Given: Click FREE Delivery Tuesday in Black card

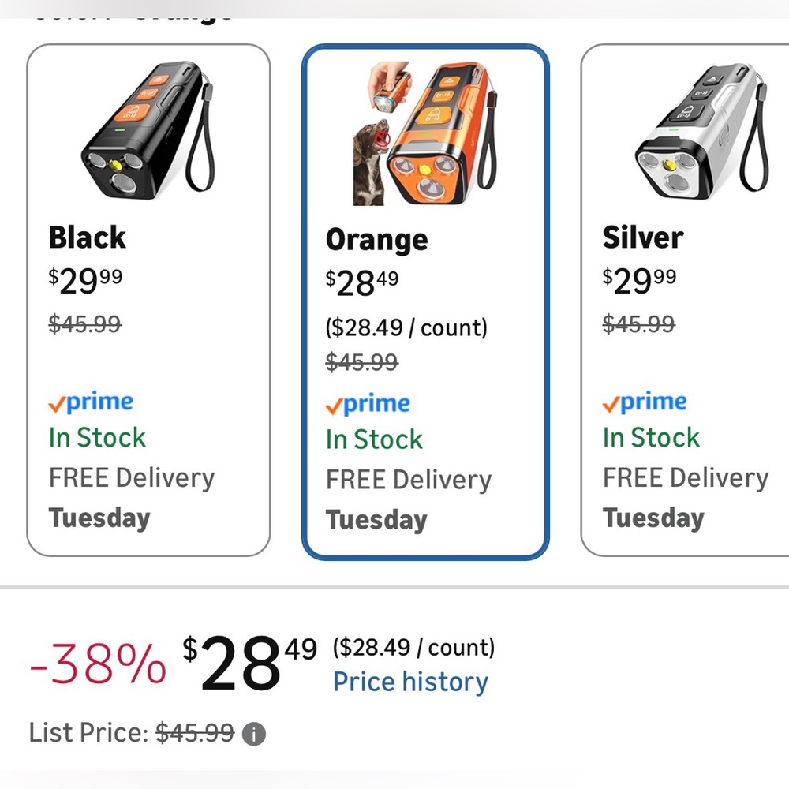Looking at the screenshot, I should 131,498.
